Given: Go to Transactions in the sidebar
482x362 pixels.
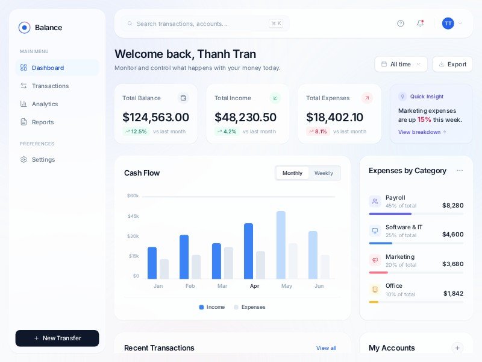Looking at the screenshot, I should click(x=50, y=86).
